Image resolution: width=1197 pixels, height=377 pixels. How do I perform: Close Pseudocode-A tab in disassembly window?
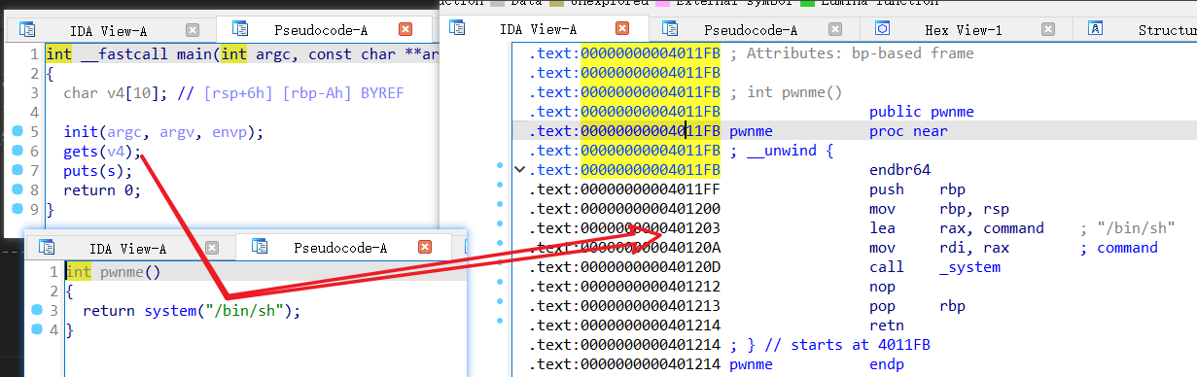click(x=834, y=30)
